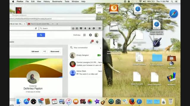Image resolution: width=190 pixels, height=106 pixels.
Task: Select the CHAMP Resume PDF file
Action: coord(139,57)
